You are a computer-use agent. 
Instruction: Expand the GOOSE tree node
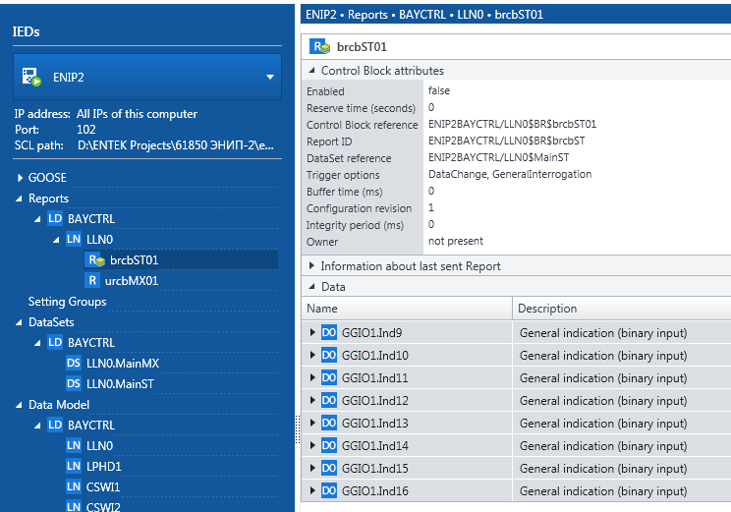click(21, 178)
